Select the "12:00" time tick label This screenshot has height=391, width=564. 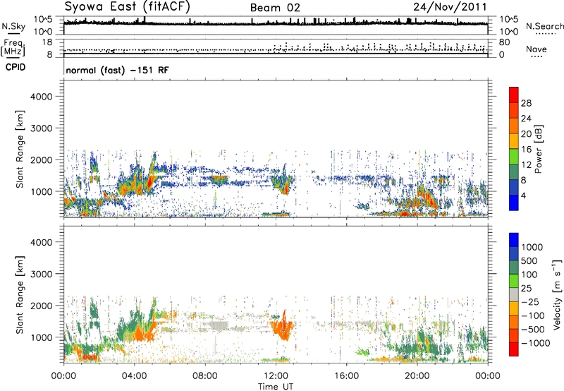coord(276,376)
